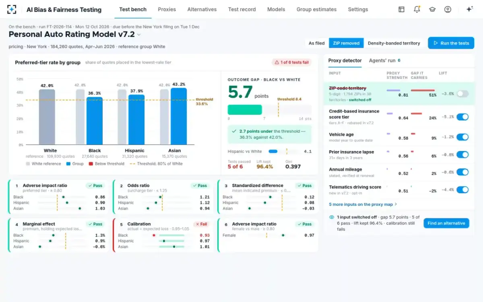Click the White reference legend swatch
The height and width of the screenshot is (302, 483).
[28, 164]
